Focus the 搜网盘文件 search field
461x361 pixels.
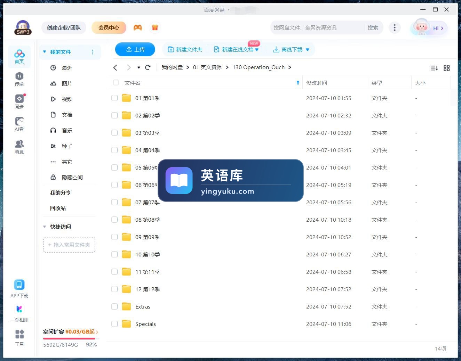(x=317, y=27)
